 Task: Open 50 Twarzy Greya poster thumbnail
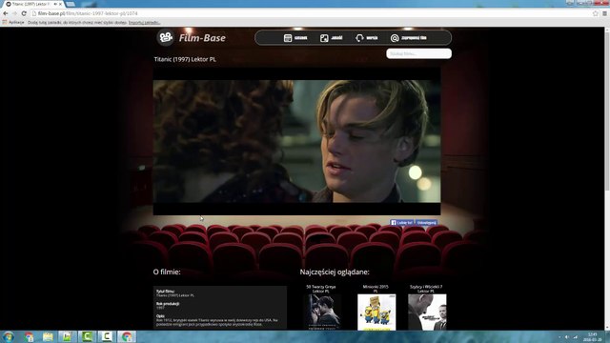321,313
